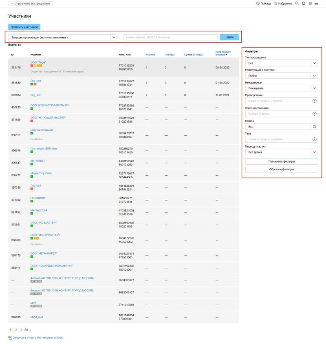Image resolution: width=326 pixels, height=344 pixels.
Task: Click the Запросить отчет о поставщиках в Excel link
Action: [x=38, y=337]
